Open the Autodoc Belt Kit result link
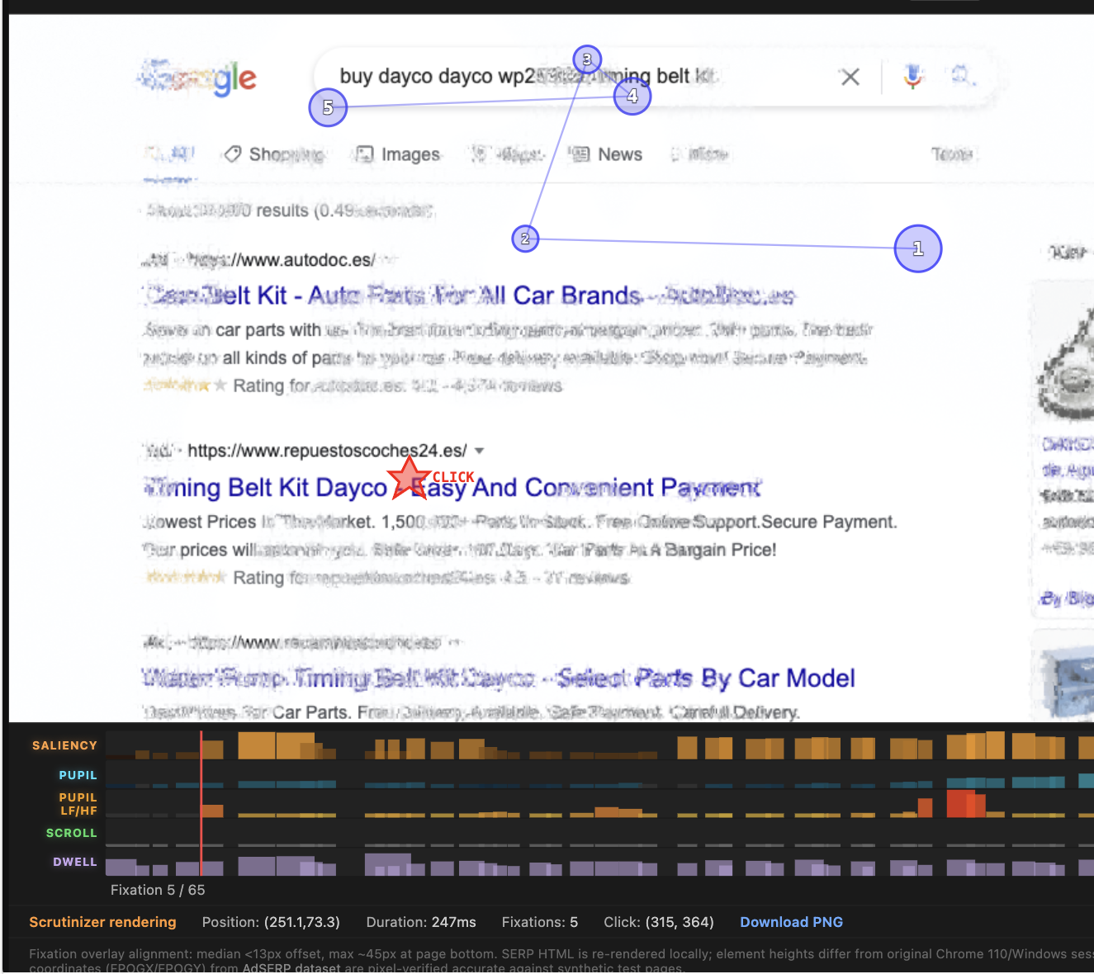Viewport: 1094px width, 974px height. click(x=469, y=296)
